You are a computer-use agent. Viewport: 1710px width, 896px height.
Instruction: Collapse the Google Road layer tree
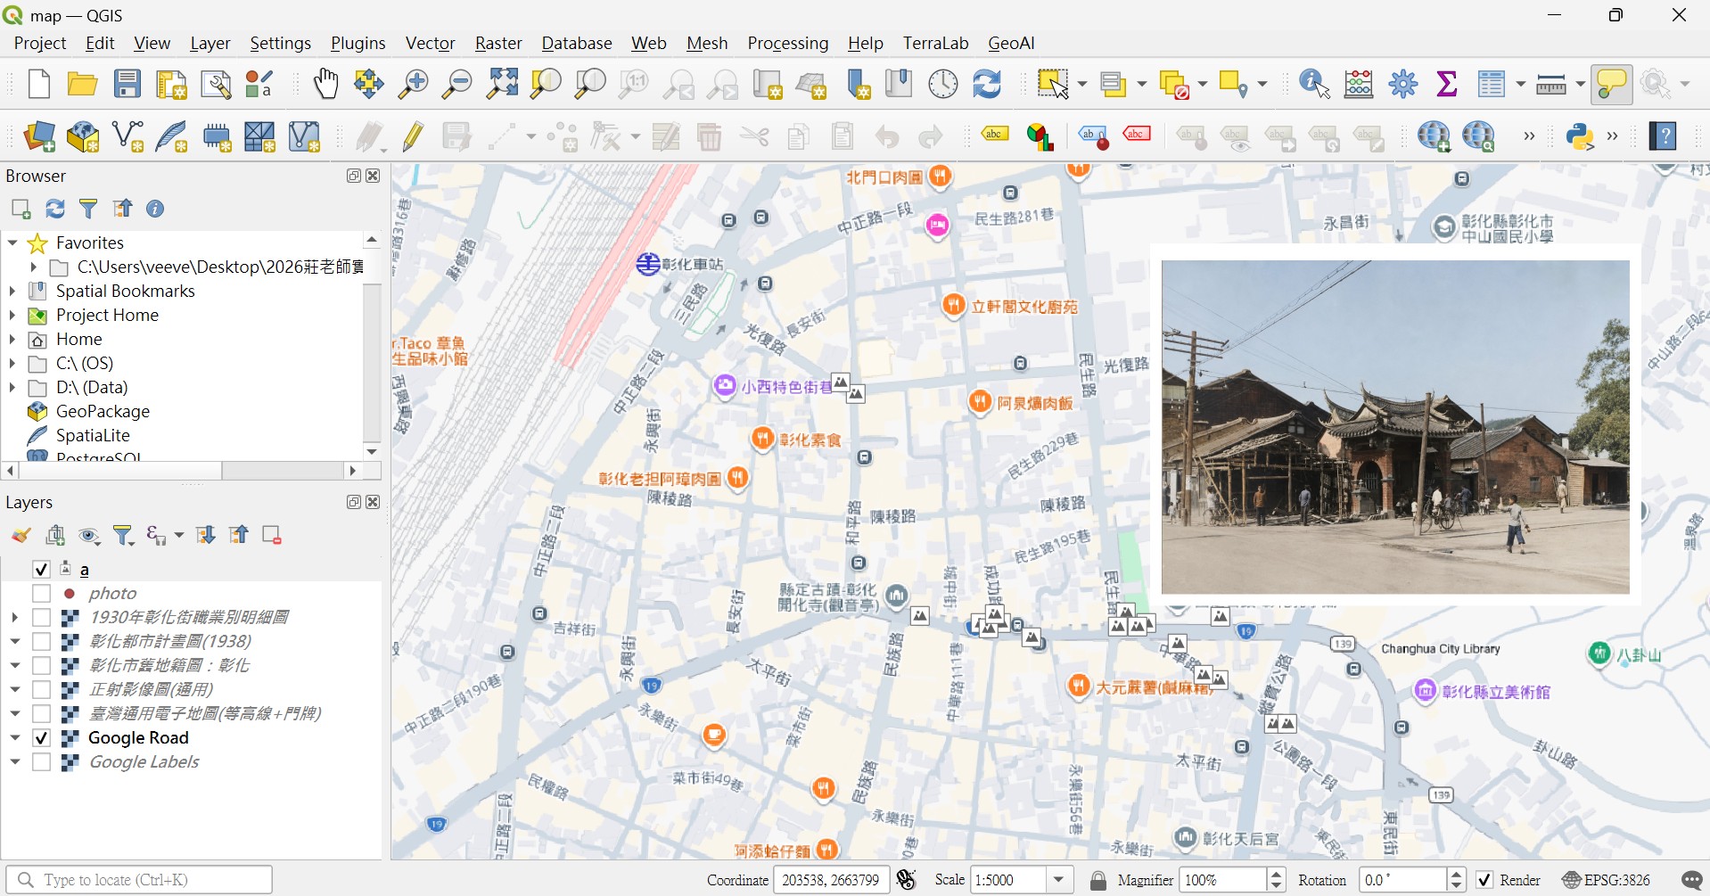tap(15, 737)
